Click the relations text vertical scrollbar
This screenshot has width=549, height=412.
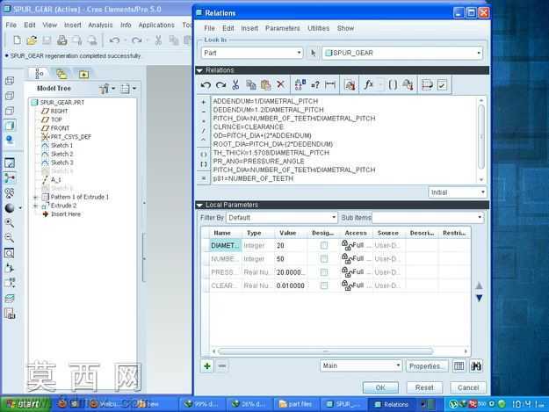[481, 137]
